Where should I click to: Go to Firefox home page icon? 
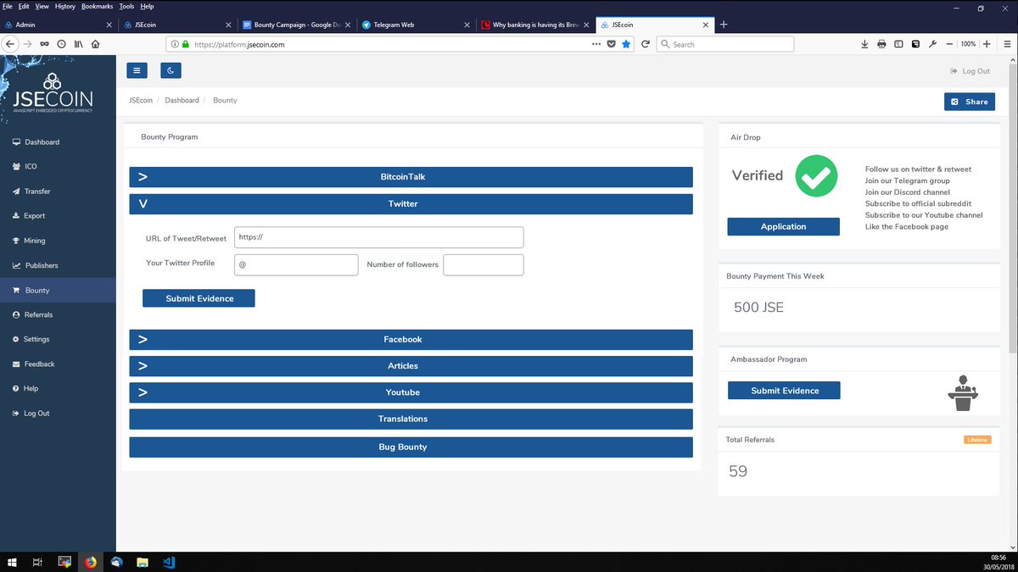[95, 44]
